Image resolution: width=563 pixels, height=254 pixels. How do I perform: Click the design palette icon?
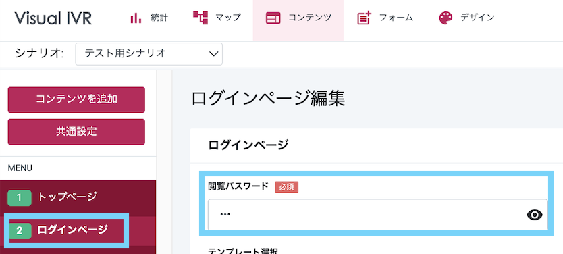(446, 18)
